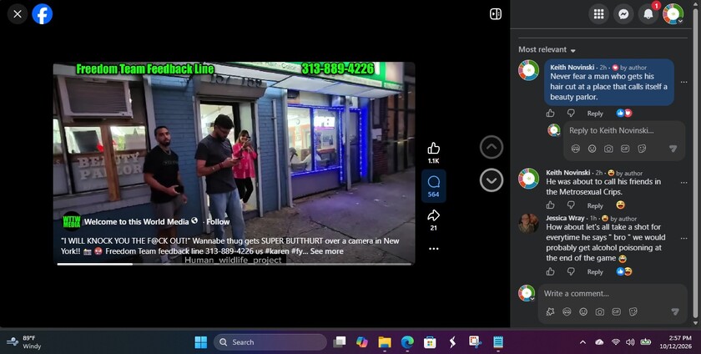
Task: Send the reply to Keith Novinski
Action: pos(673,149)
